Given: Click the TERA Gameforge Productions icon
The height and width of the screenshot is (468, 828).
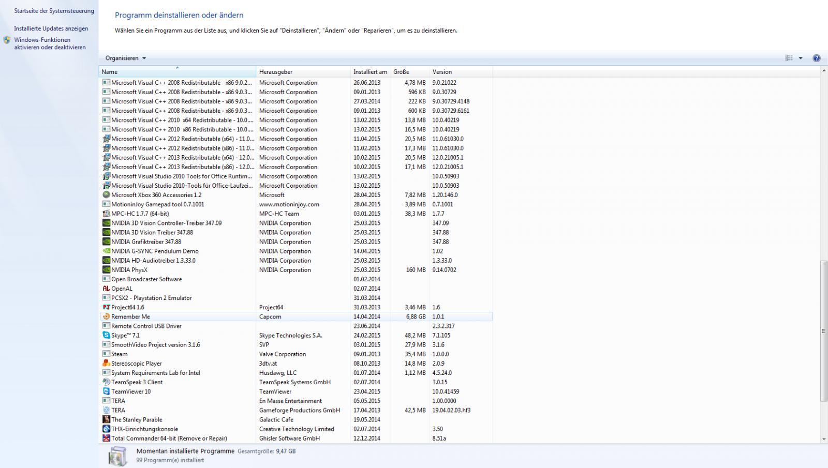Looking at the screenshot, I should [106, 410].
